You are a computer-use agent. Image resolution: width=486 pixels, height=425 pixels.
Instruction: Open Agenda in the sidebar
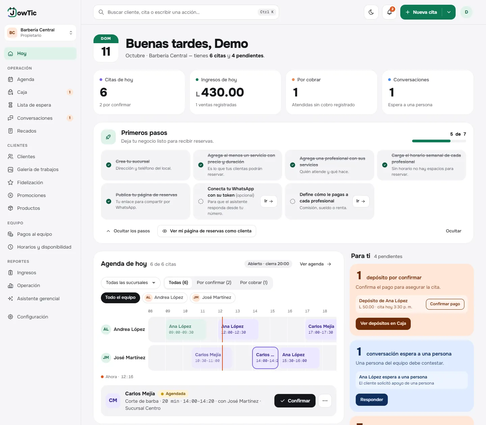[40, 79]
